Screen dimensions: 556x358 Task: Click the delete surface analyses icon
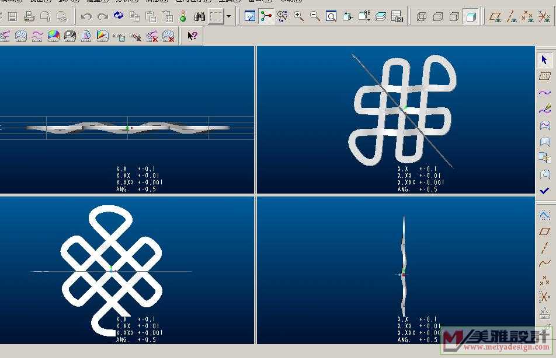(x=168, y=36)
